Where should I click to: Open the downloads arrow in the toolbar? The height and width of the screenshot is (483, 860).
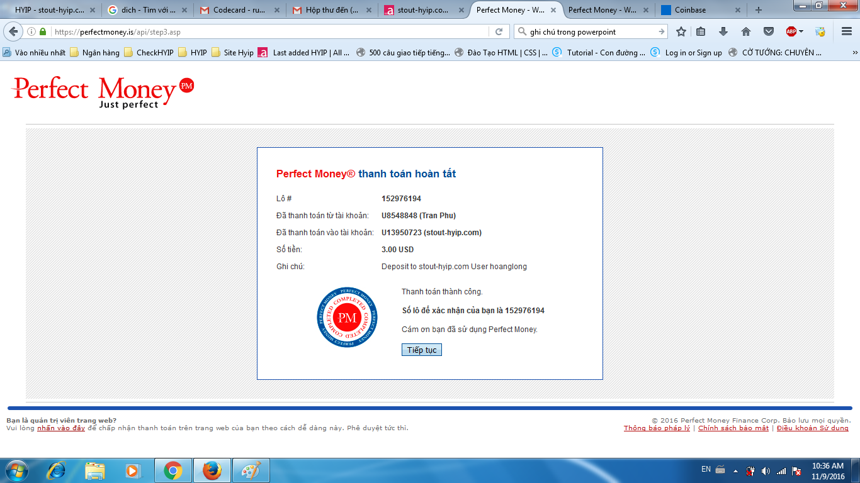point(723,31)
